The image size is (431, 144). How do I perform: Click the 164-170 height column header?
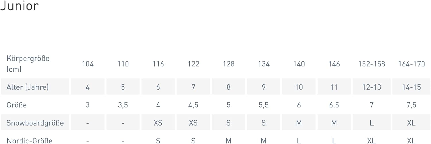(x=411, y=64)
